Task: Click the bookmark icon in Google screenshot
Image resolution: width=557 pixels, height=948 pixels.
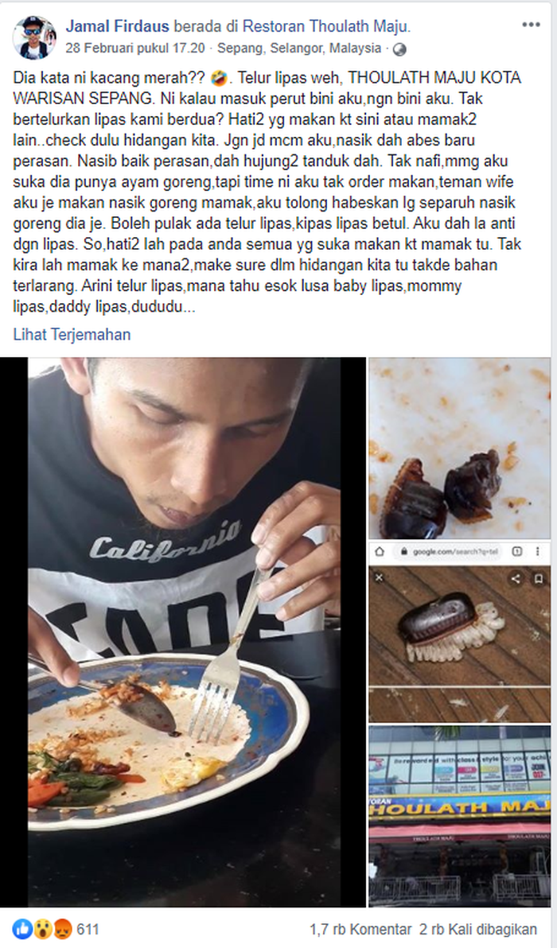Action: pyautogui.click(x=538, y=579)
